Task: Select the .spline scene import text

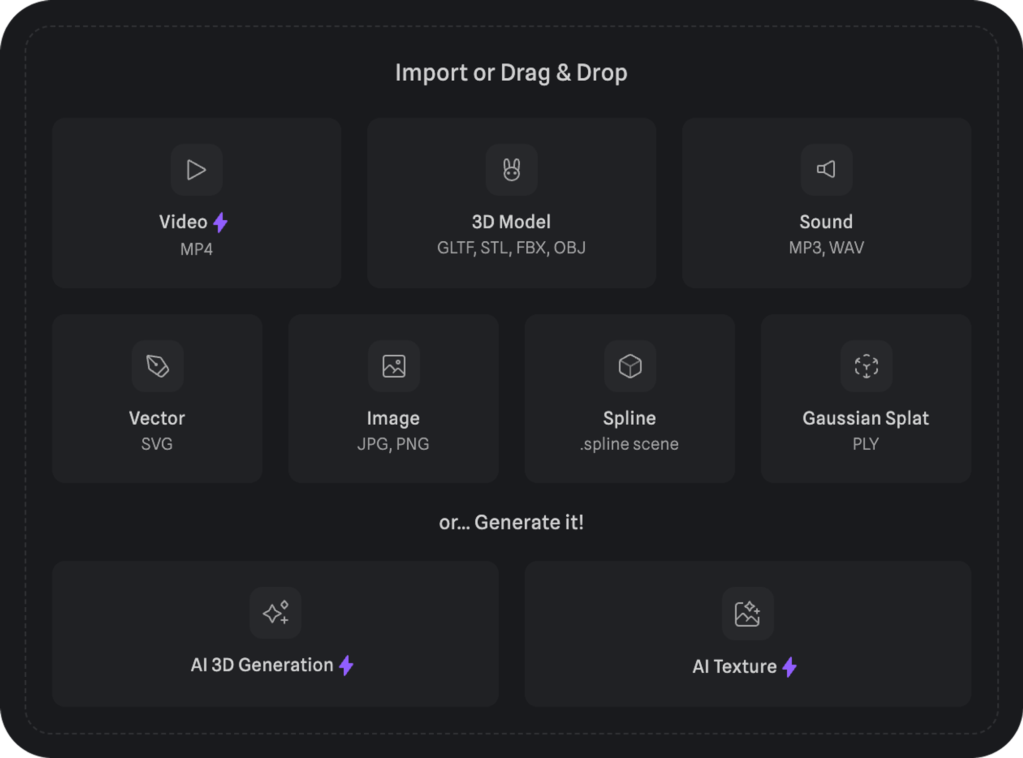Action: 629,444
